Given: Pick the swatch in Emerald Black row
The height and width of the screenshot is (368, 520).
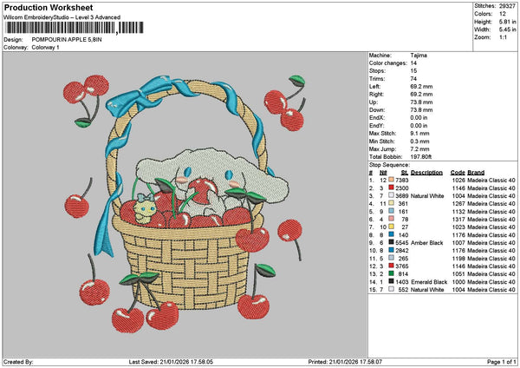Looking at the screenshot, I should pos(392,282).
